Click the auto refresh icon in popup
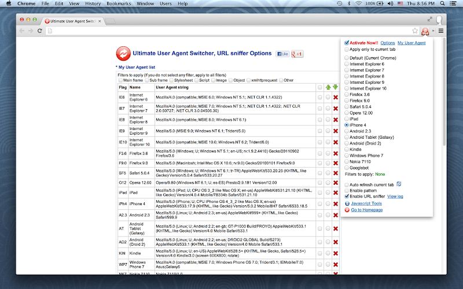463x289 pixels. [399, 184]
